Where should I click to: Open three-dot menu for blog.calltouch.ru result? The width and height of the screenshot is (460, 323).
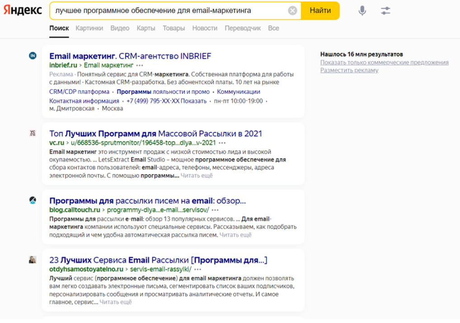(x=215, y=210)
